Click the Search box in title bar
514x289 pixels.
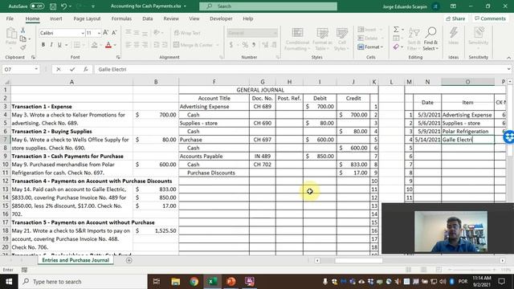click(268, 6)
